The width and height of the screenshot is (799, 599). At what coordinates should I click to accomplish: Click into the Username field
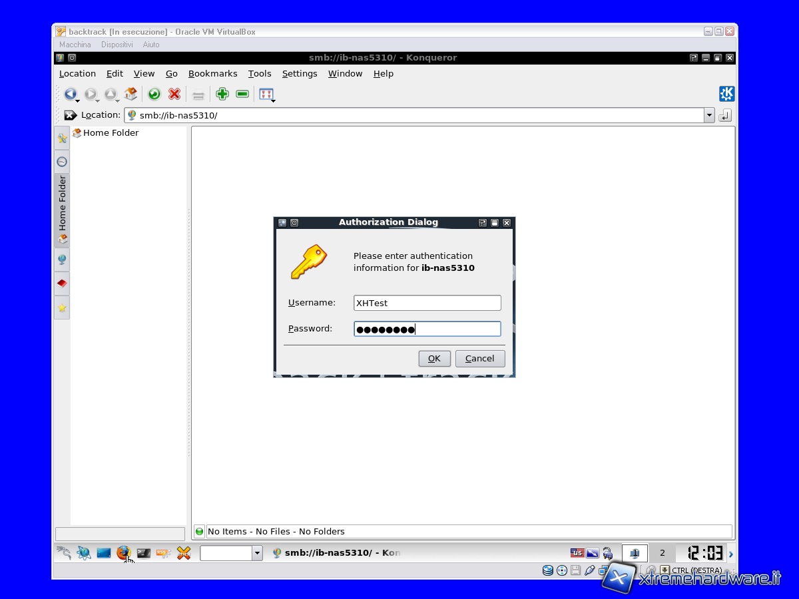coord(427,303)
